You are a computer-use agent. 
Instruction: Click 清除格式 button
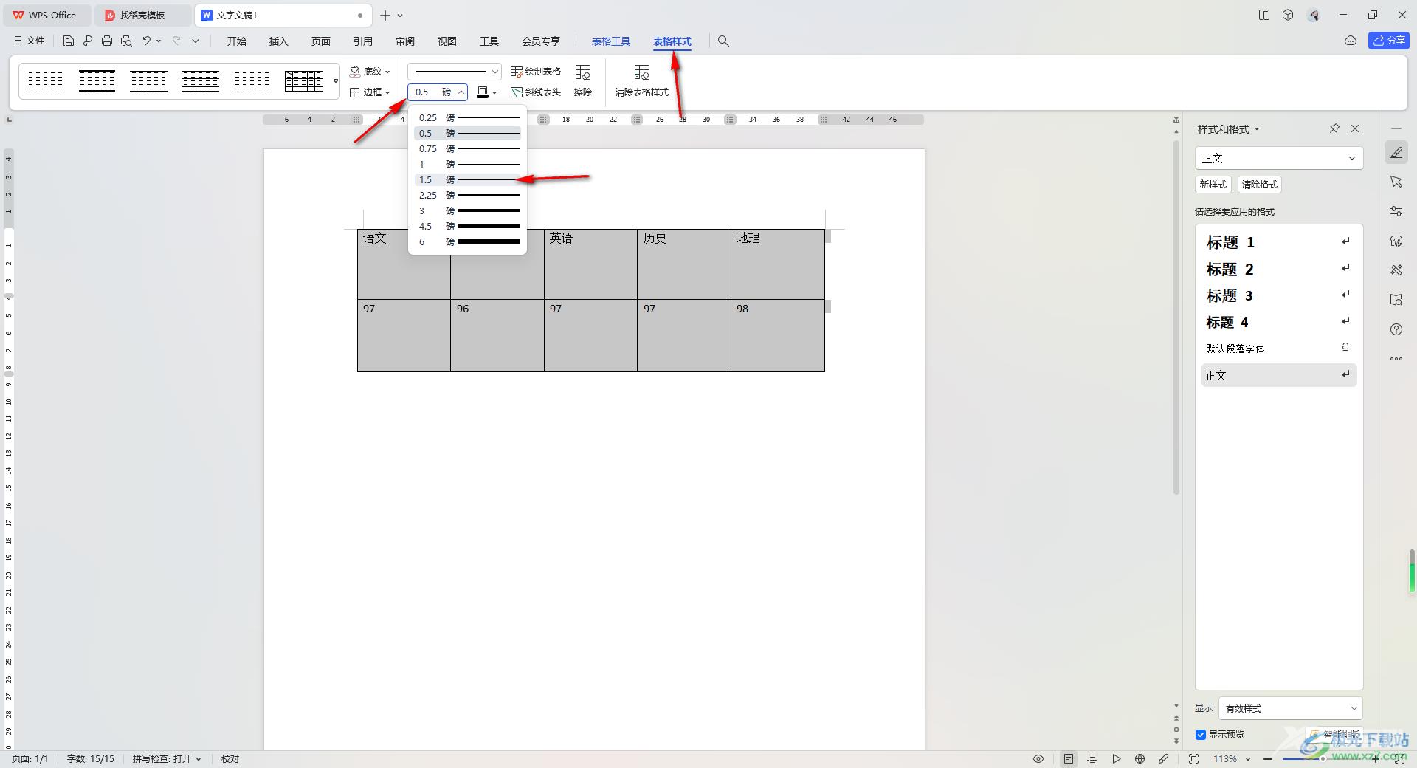pyautogui.click(x=1259, y=185)
